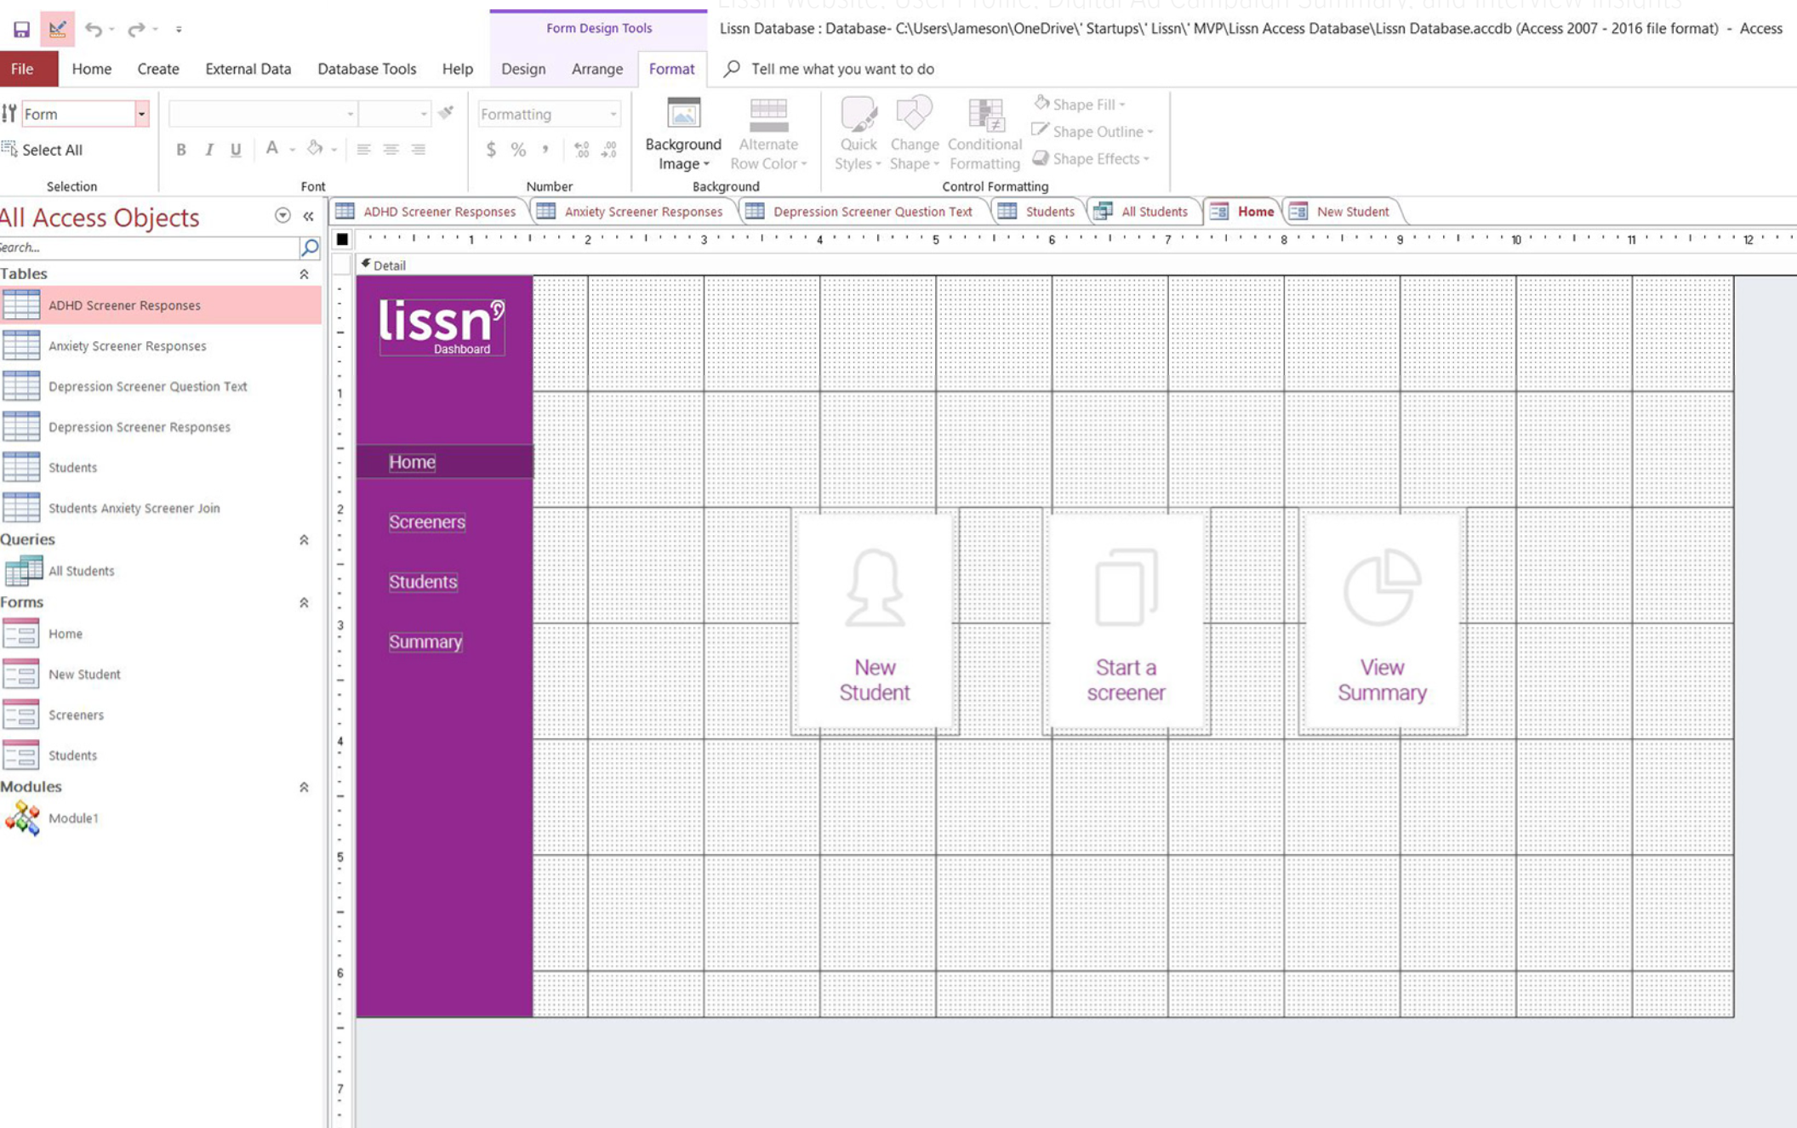Click the Save icon in quick access toolbar
Viewport: 1797px width, 1128px height.
[x=21, y=29]
